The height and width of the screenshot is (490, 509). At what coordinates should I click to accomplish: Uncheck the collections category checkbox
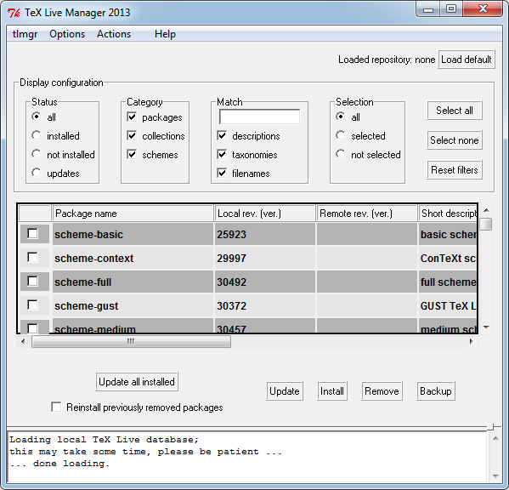[x=132, y=135]
